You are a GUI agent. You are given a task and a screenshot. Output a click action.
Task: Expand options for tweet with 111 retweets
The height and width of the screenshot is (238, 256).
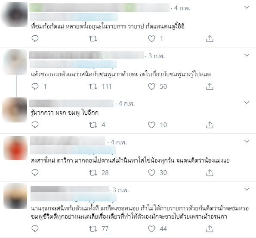(247, 55)
